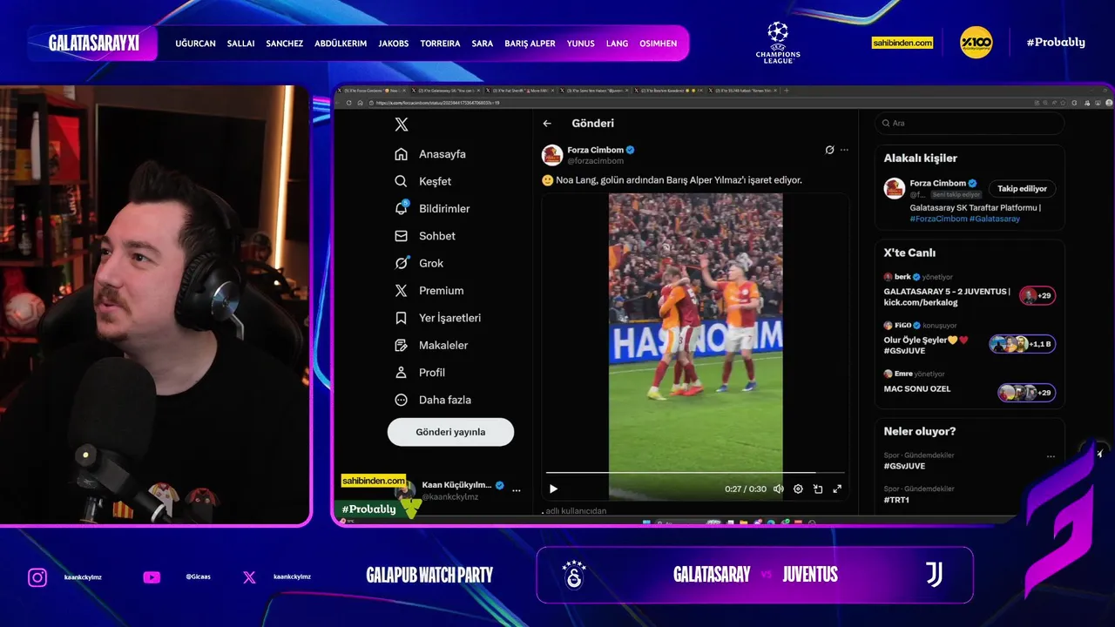Click the Sohbet envelope icon
This screenshot has height=627, width=1115.
(401, 236)
